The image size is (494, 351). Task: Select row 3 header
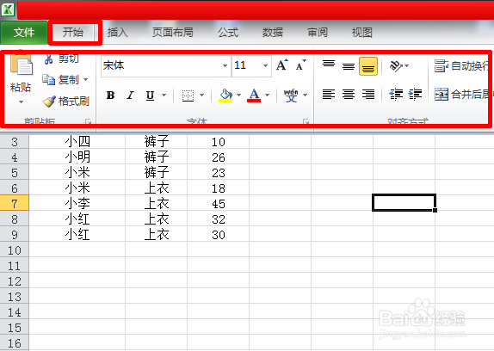pyautogui.click(x=15, y=142)
